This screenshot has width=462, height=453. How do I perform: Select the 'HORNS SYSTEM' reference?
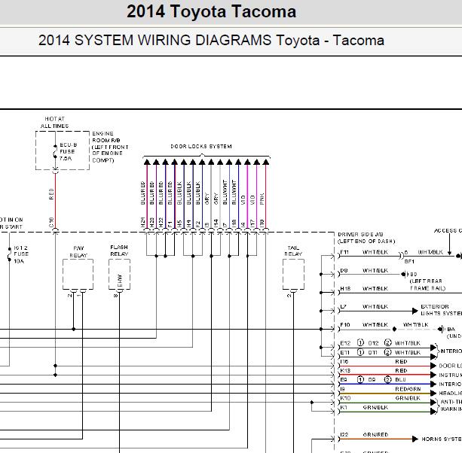coord(442,439)
